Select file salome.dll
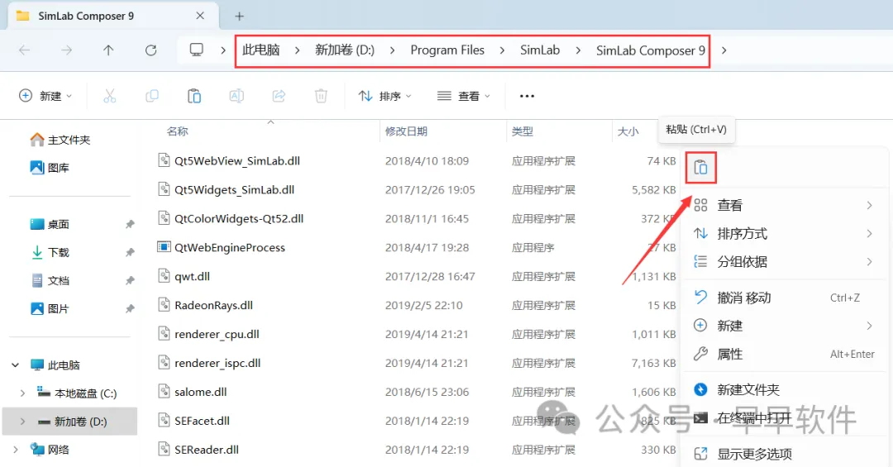This screenshot has height=467, width=893. (200, 392)
